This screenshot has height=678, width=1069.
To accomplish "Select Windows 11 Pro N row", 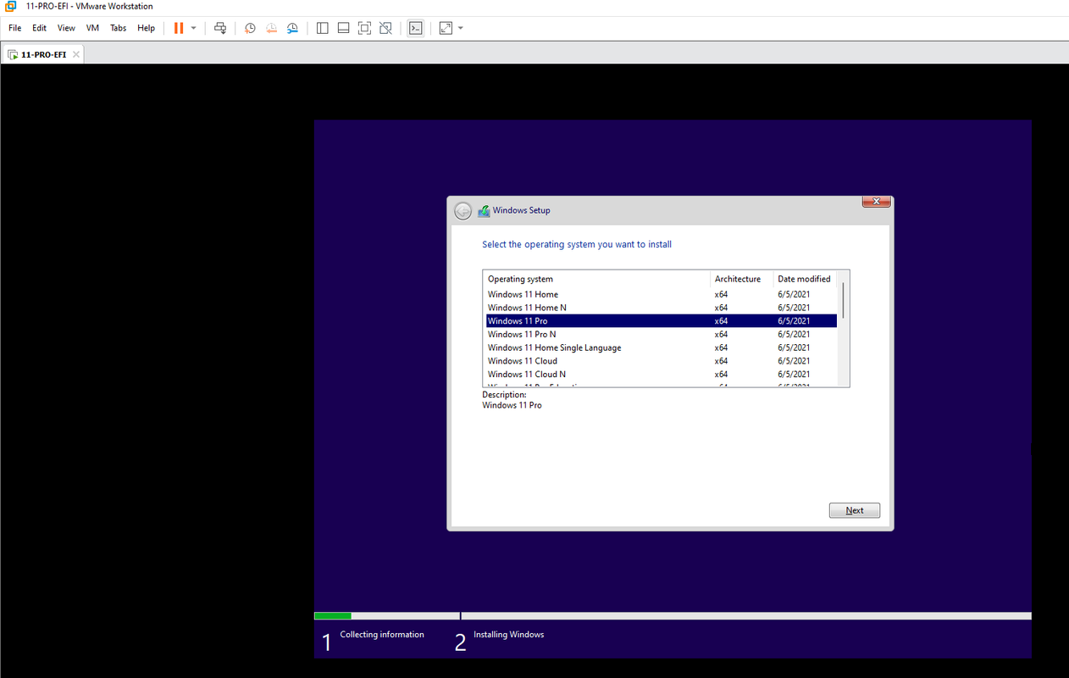I will [x=662, y=334].
